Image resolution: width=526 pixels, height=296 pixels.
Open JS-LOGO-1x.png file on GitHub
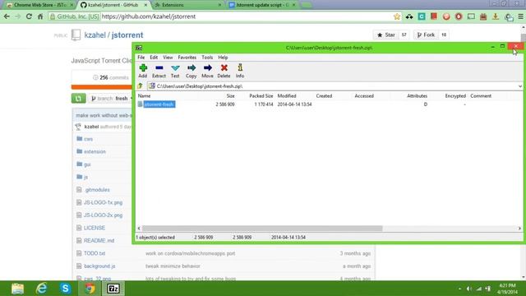coord(103,203)
